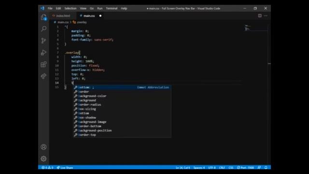Click the unsaved dot on main.css tab
The height and width of the screenshot is (174, 309).
pos(100,16)
